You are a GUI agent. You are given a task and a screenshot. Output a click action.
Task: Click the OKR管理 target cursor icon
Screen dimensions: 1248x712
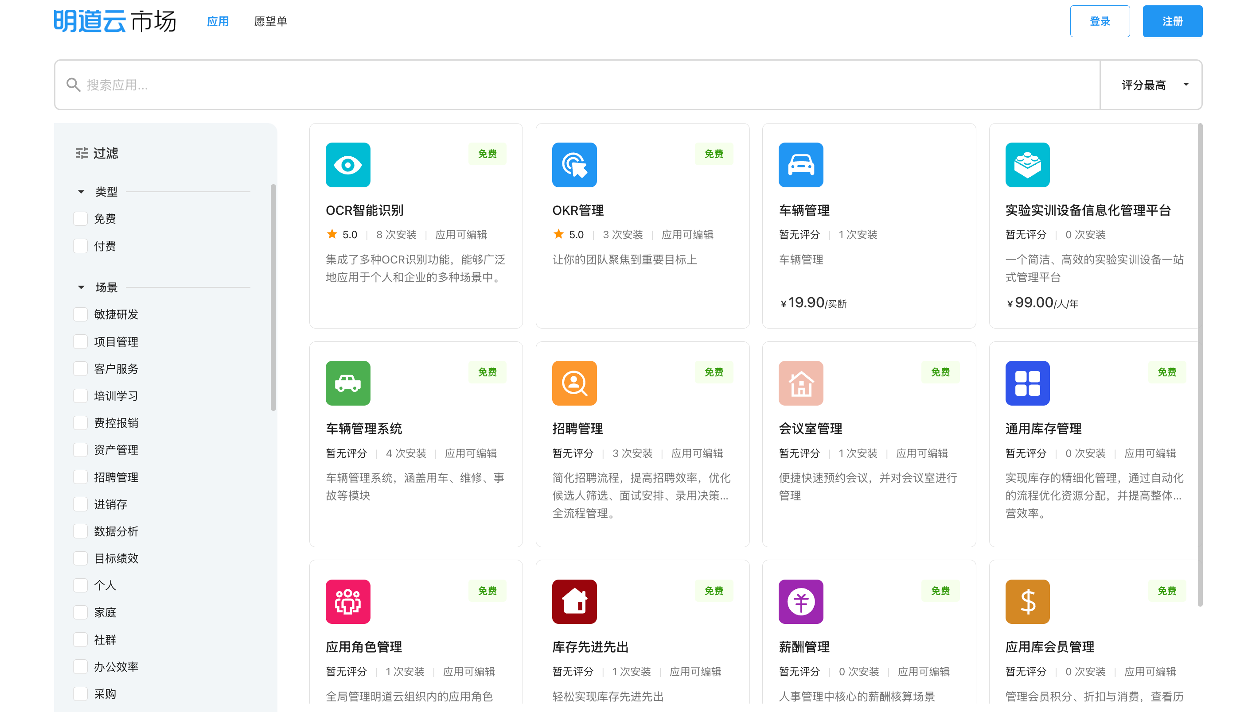(574, 165)
